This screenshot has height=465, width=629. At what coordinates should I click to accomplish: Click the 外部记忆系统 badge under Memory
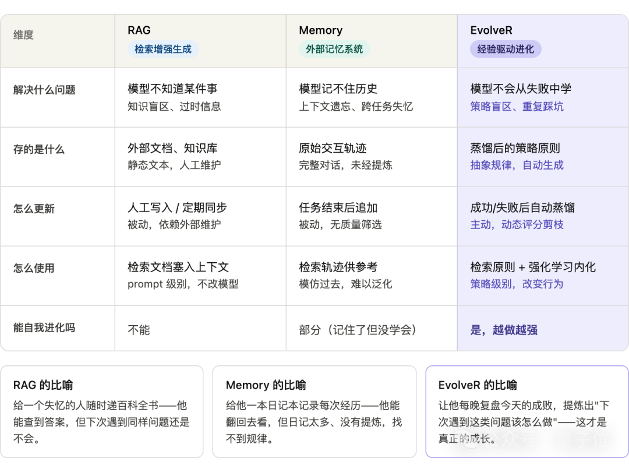click(x=334, y=50)
